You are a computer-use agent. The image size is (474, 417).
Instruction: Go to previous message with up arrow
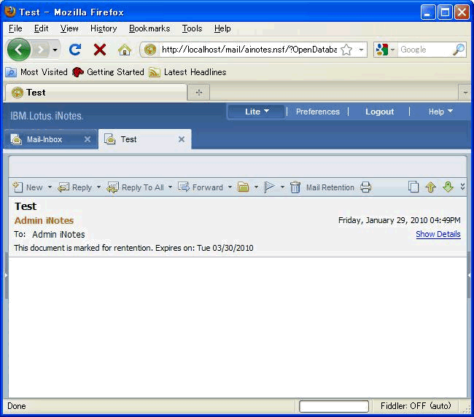[430, 187]
